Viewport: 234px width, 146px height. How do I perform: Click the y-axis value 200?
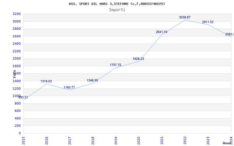click(18, 126)
